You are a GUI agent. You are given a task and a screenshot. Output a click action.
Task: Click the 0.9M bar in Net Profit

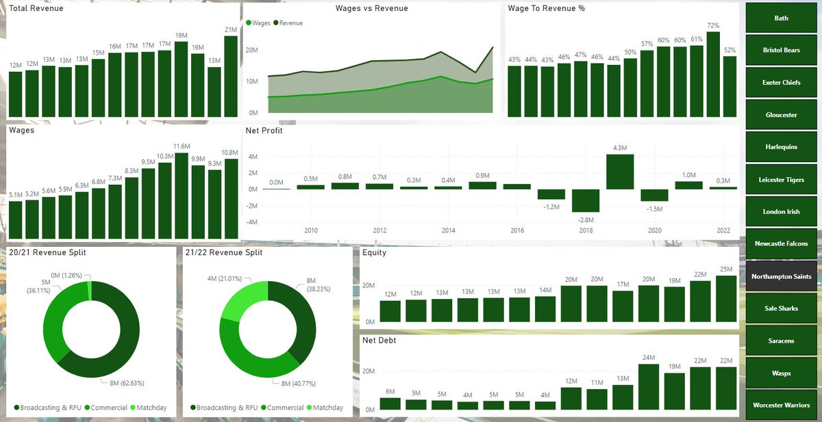pyautogui.click(x=483, y=185)
